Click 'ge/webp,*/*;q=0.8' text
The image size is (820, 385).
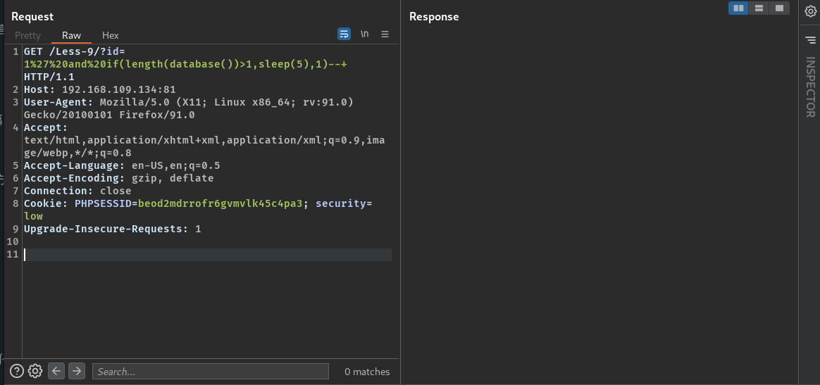point(77,153)
